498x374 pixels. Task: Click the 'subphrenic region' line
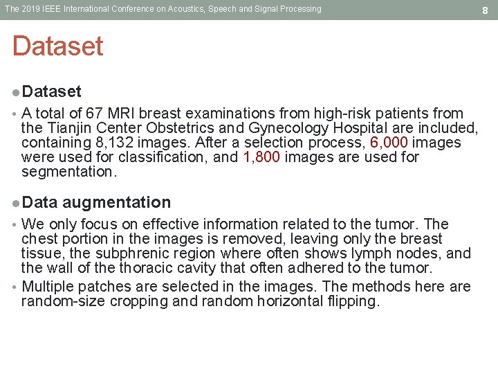246,253
